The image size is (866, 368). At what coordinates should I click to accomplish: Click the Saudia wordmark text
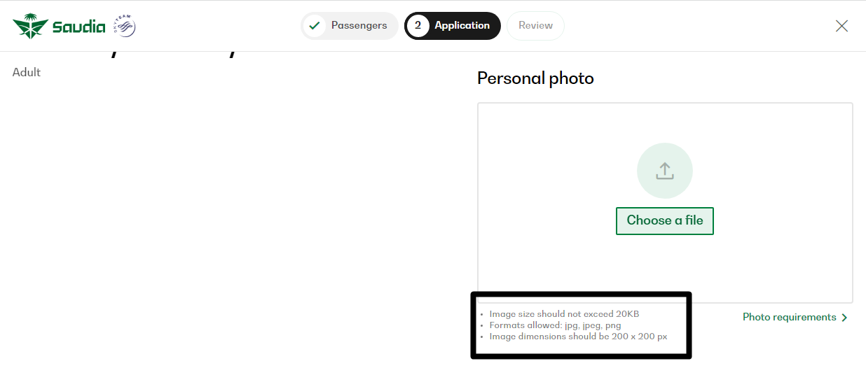(x=78, y=27)
